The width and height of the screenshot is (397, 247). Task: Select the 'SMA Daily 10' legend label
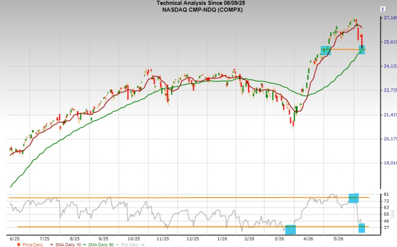click(68, 244)
